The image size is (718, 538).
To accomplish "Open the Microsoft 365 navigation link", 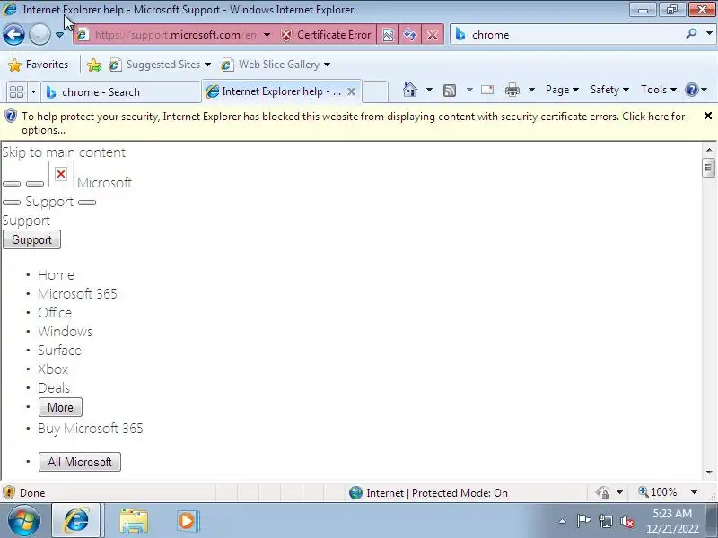I will coord(77,294).
